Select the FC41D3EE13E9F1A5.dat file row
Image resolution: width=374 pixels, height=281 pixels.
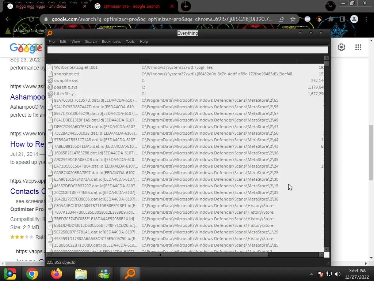click(x=185, y=120)
